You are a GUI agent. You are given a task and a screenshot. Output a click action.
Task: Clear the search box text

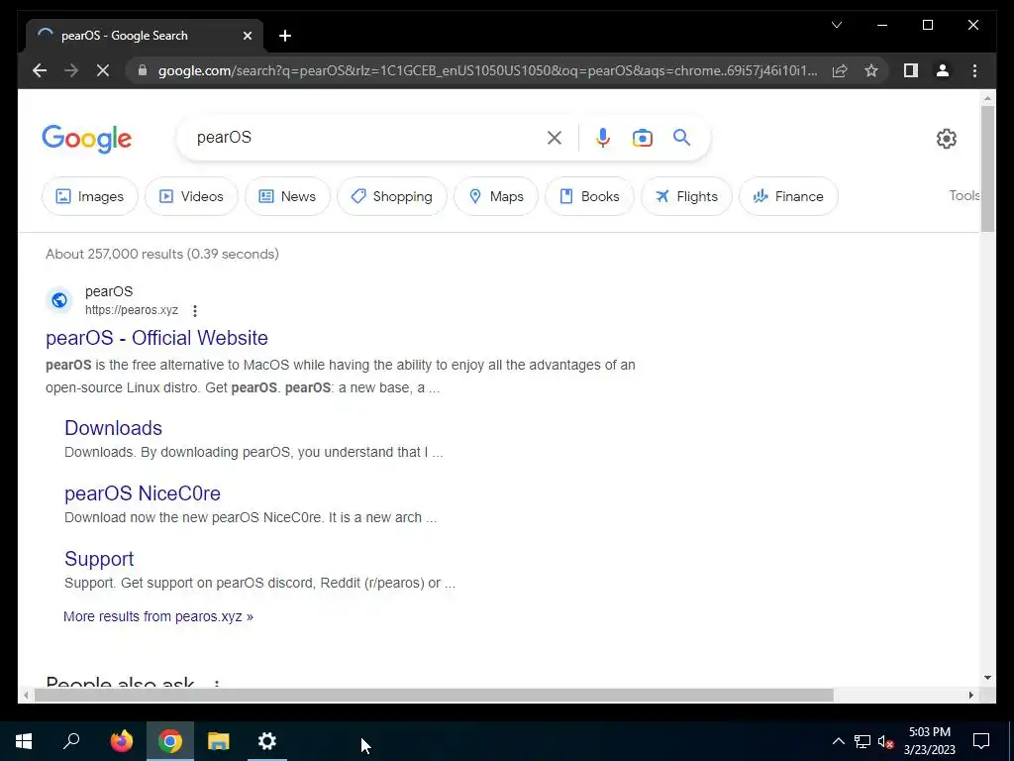[x=555, y=138]
